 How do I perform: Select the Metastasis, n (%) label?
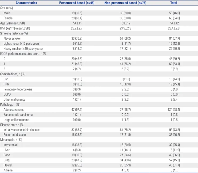point(11,140)
